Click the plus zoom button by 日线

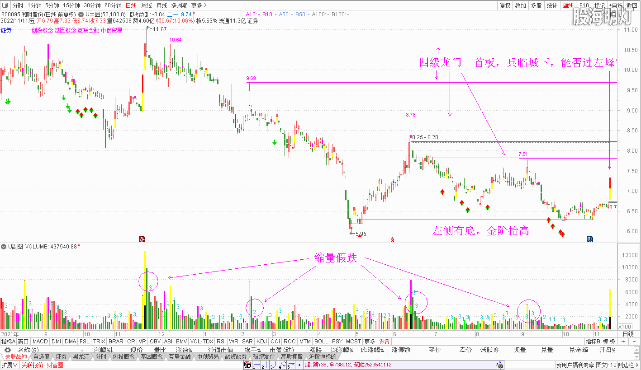click(x=623, y=342)
